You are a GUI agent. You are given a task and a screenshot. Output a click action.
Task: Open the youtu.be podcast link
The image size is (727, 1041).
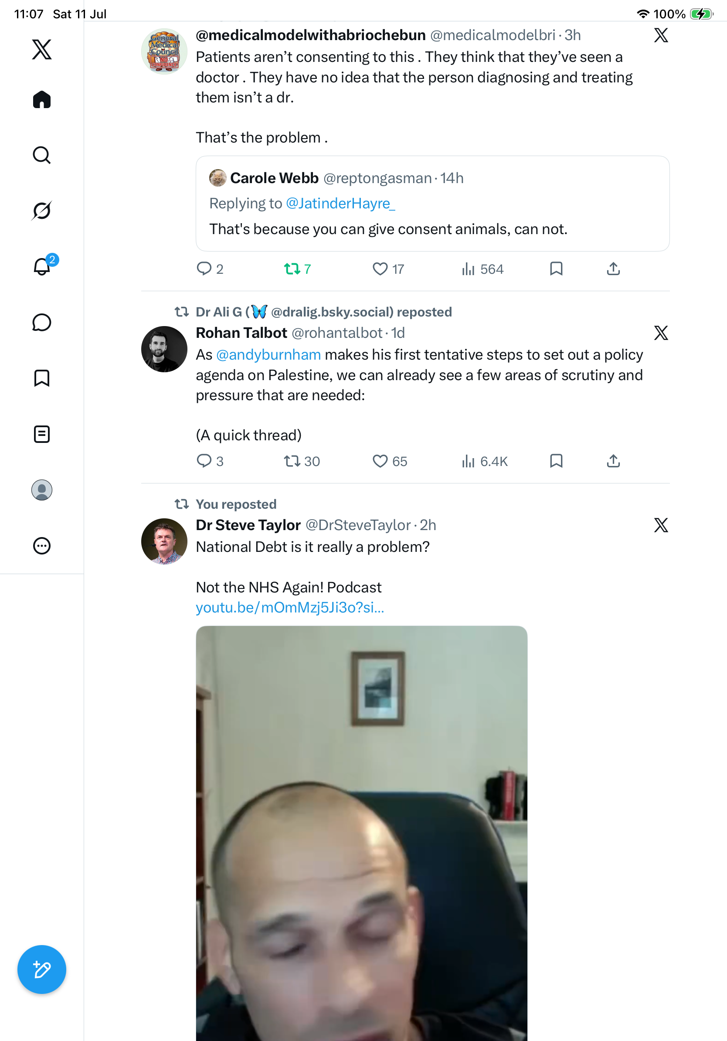coord(290,608)
